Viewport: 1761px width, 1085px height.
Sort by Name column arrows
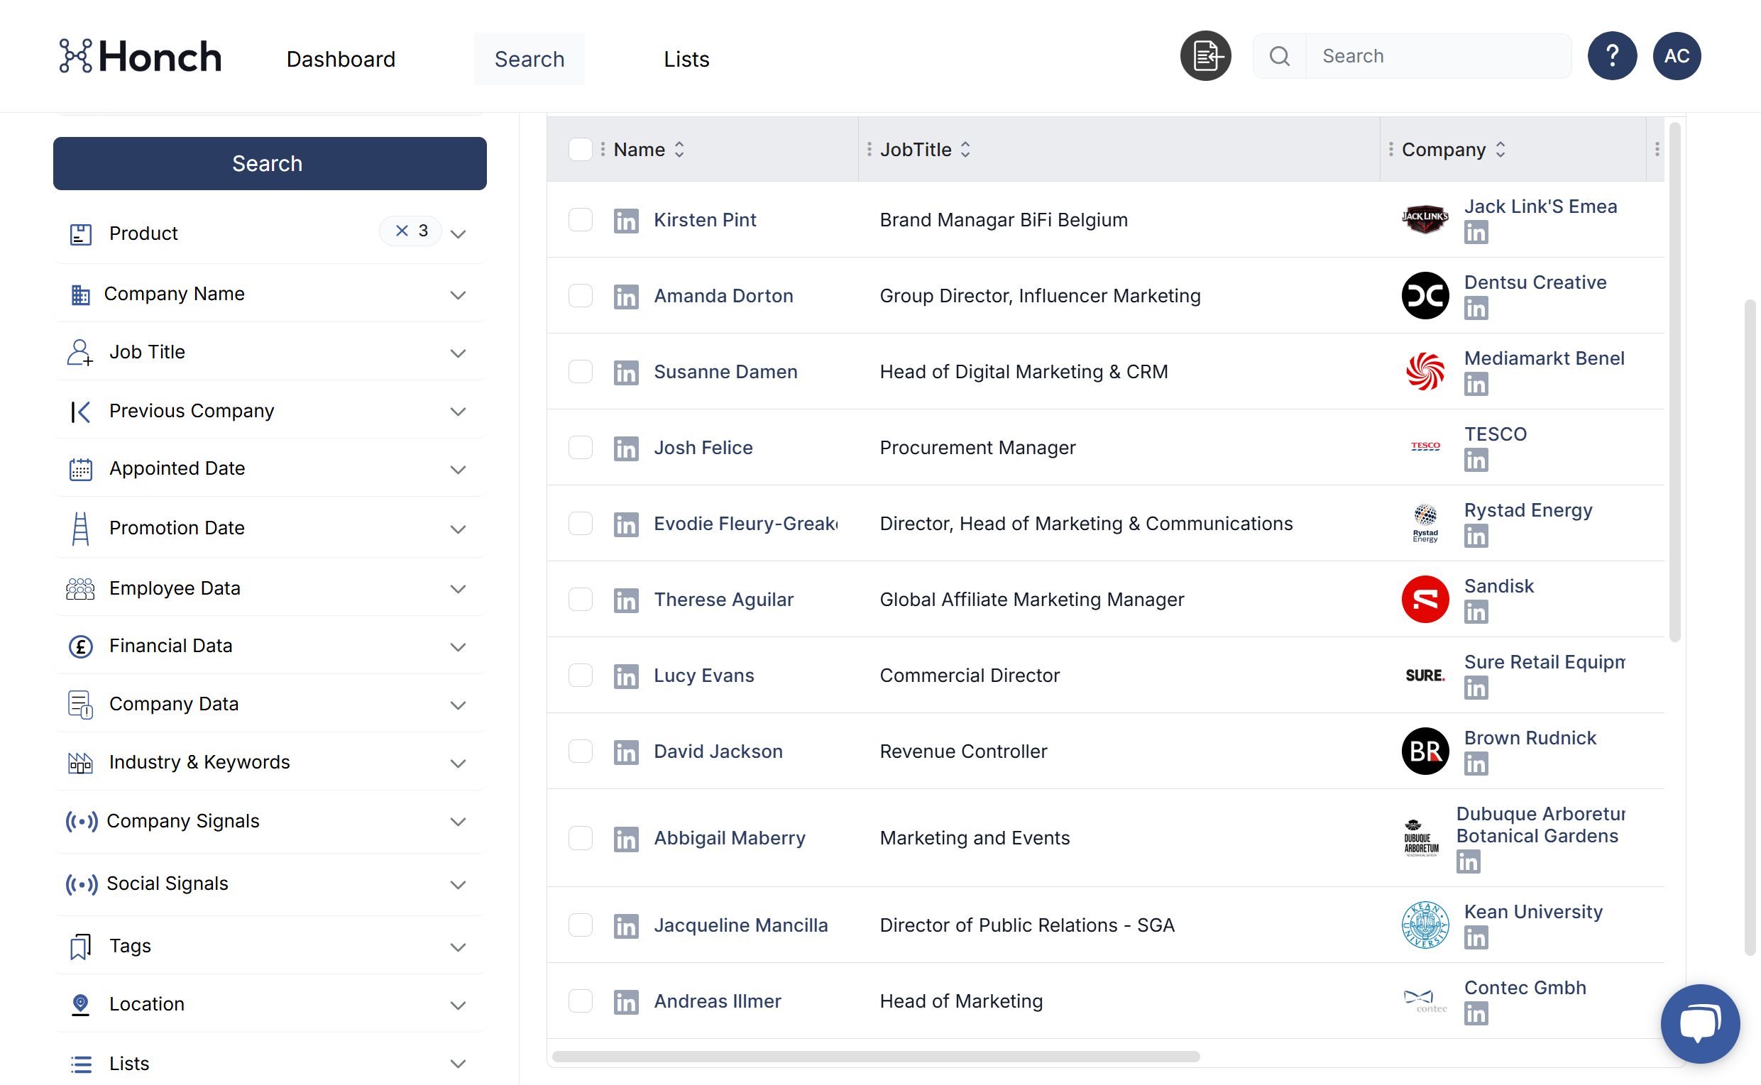[679, 149]
